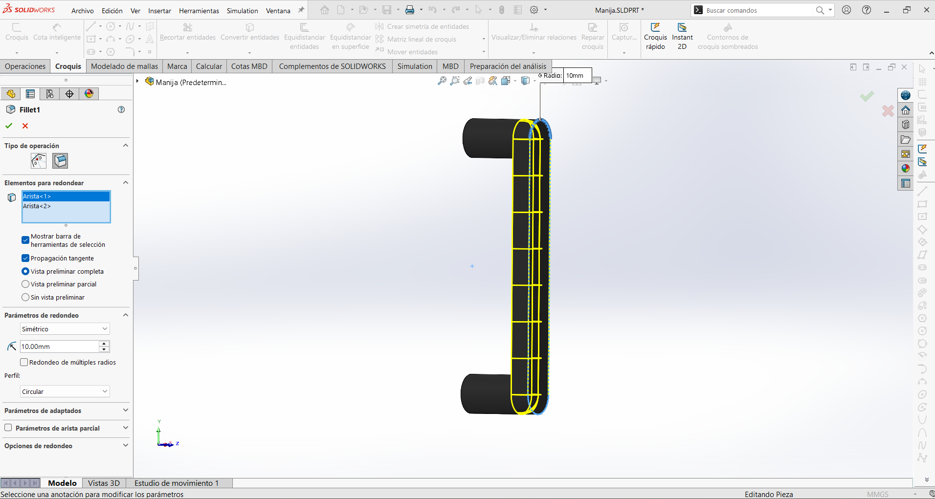
Task: Activate the Instant 2D tool
Action: (x=682, y=37)
